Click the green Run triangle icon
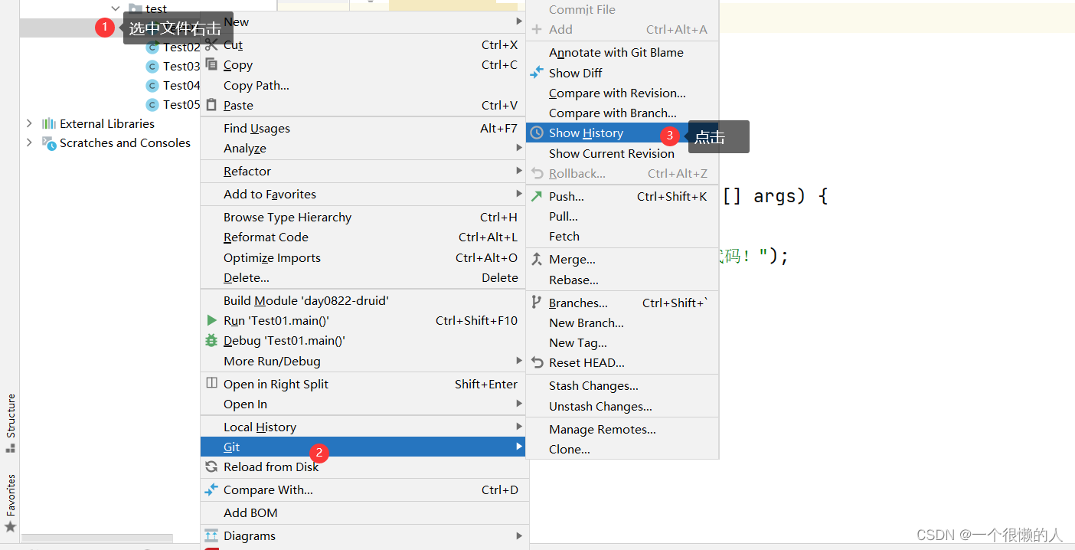Screen dimensions: 1075x550 pos(212,320)
